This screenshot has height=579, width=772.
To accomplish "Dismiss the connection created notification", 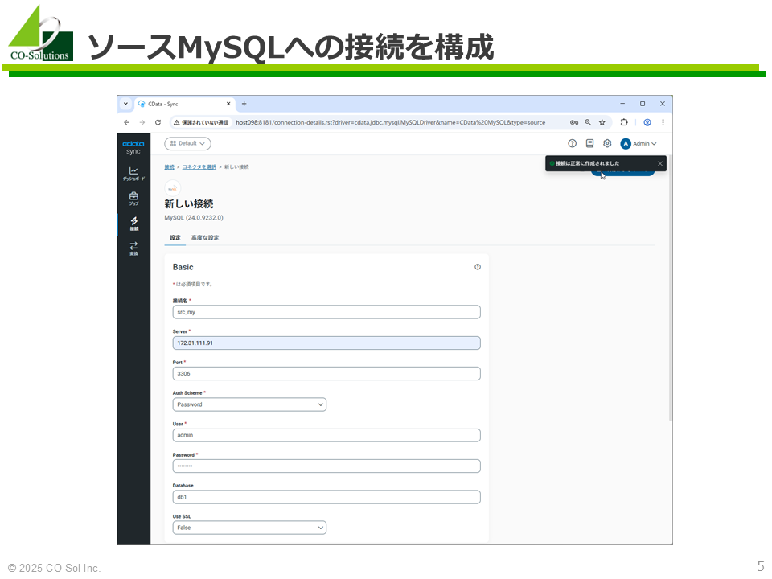I will (x=660, y=163).
